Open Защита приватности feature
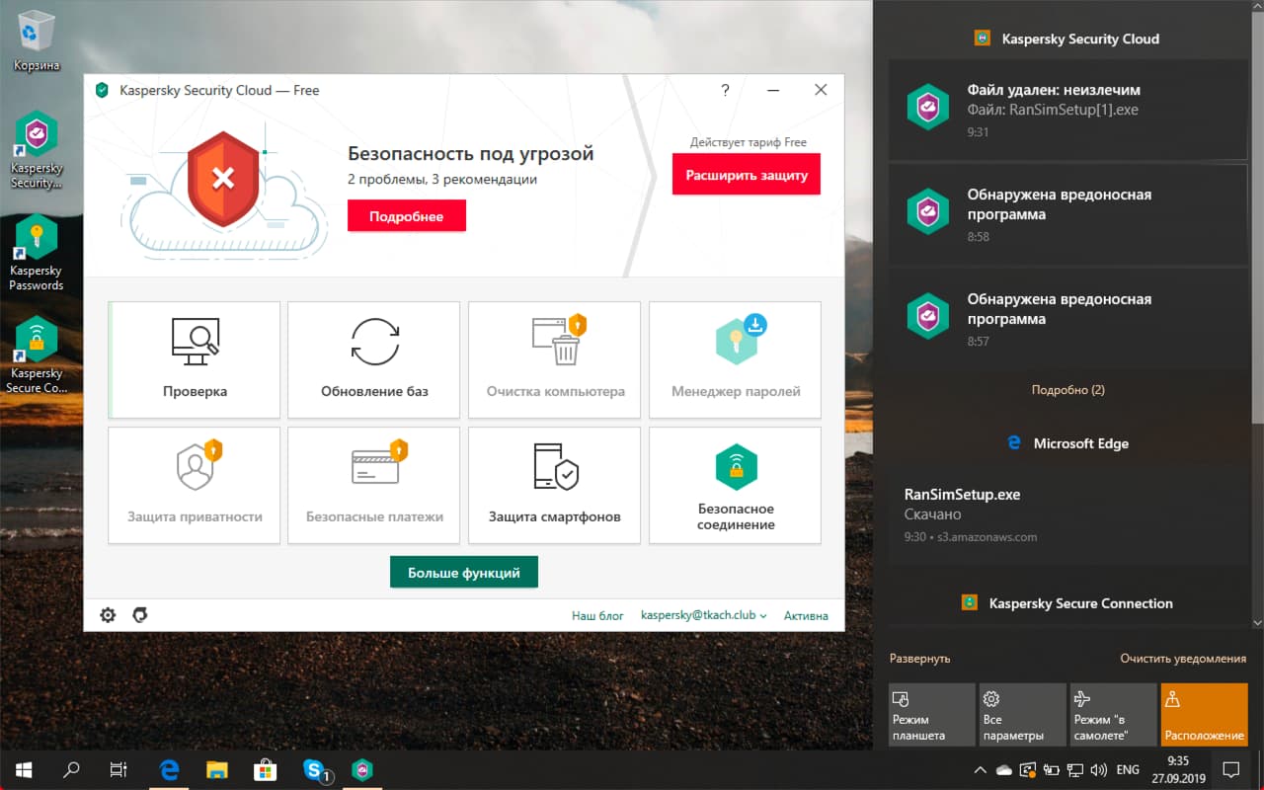Screen dimensions: 1264x790 [x=194, y=485]
